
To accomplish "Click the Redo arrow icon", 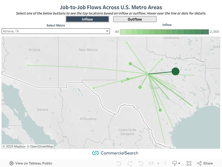I will point(130,163).
